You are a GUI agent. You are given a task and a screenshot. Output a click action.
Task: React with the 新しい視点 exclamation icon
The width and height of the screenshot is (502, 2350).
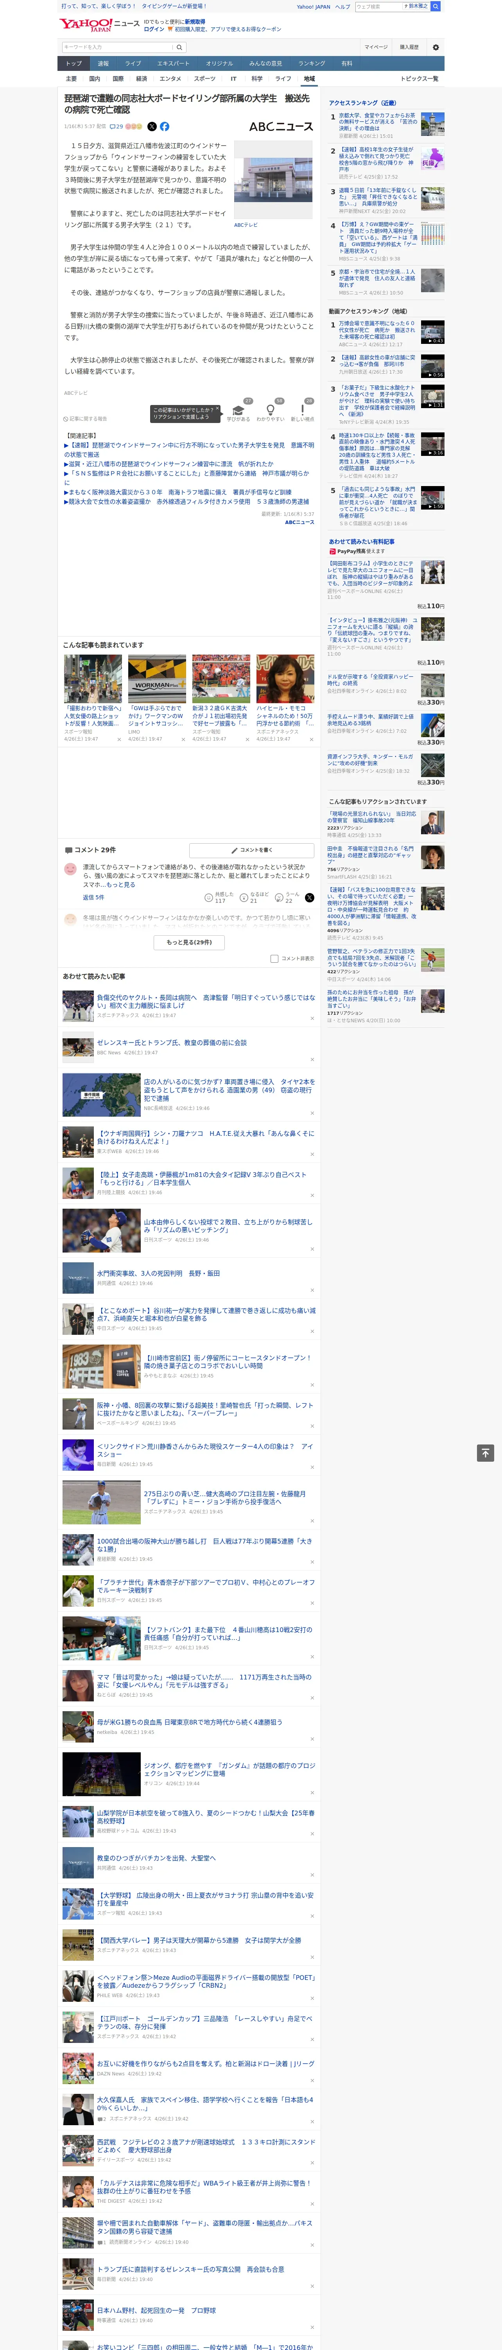(303, 410)
